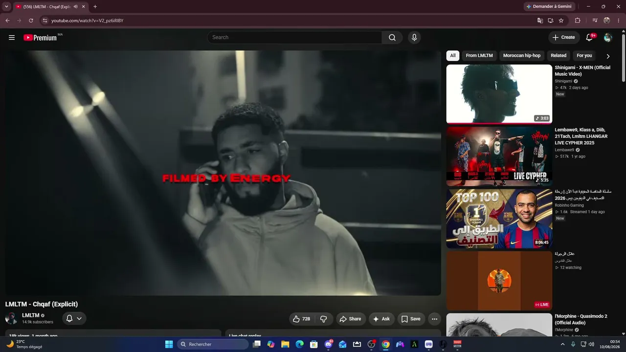Open the Robinho Gaming TOP 100 thumbnail
Image resolution: width=626 pixels, height=352 pixels.
click(499, 219)
